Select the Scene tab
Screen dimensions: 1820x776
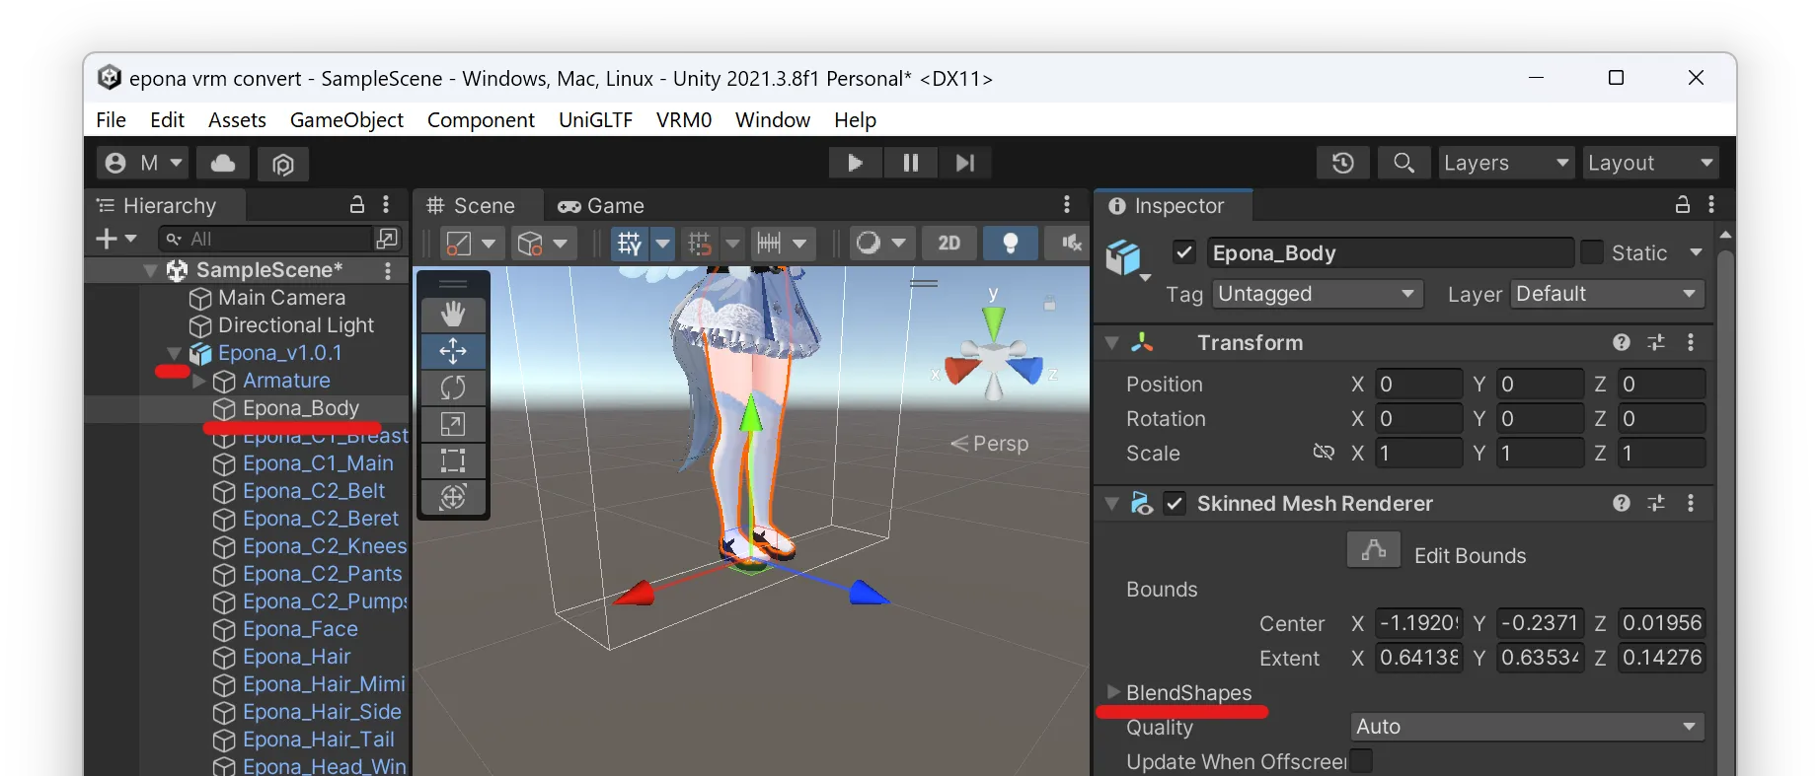[x=472, y=205]
